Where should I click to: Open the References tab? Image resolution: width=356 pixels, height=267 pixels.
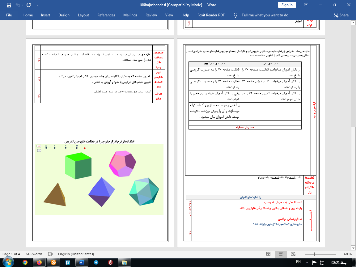[x=106, y=15]
